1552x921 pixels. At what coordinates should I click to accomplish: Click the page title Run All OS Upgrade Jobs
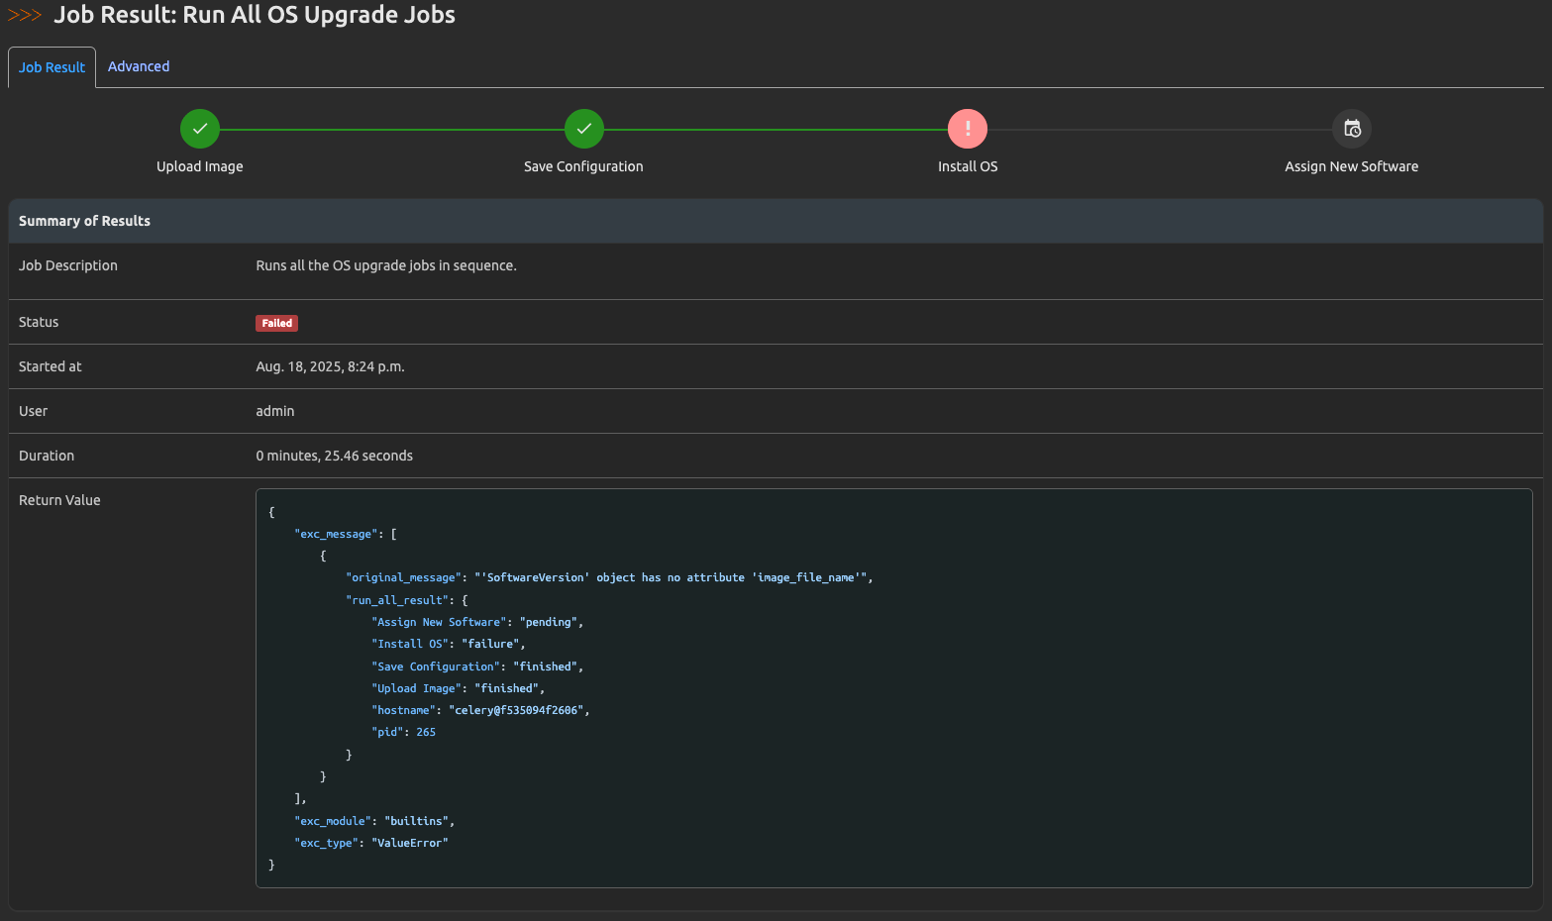tap(254, 15)
